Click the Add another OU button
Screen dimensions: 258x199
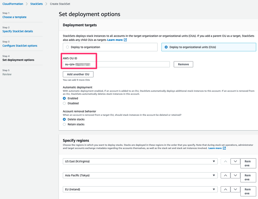coord(78,74)
